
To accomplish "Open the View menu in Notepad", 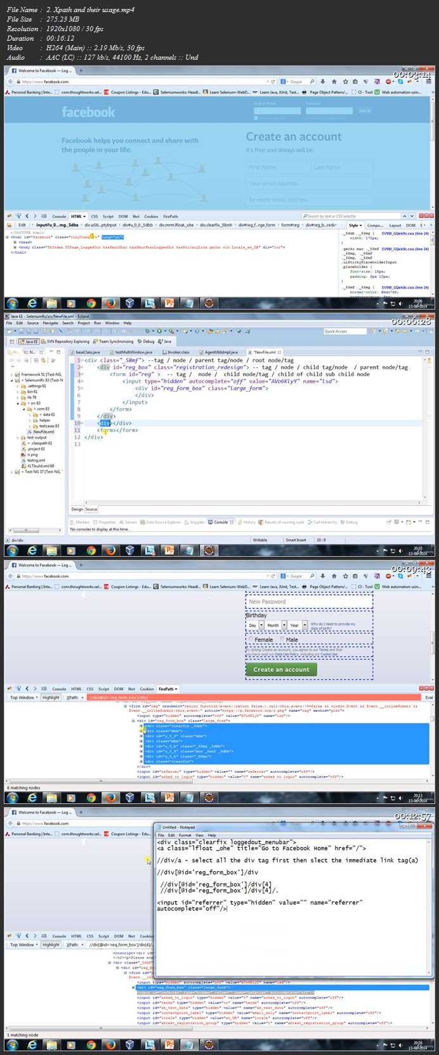I will [x=199, y=835].
